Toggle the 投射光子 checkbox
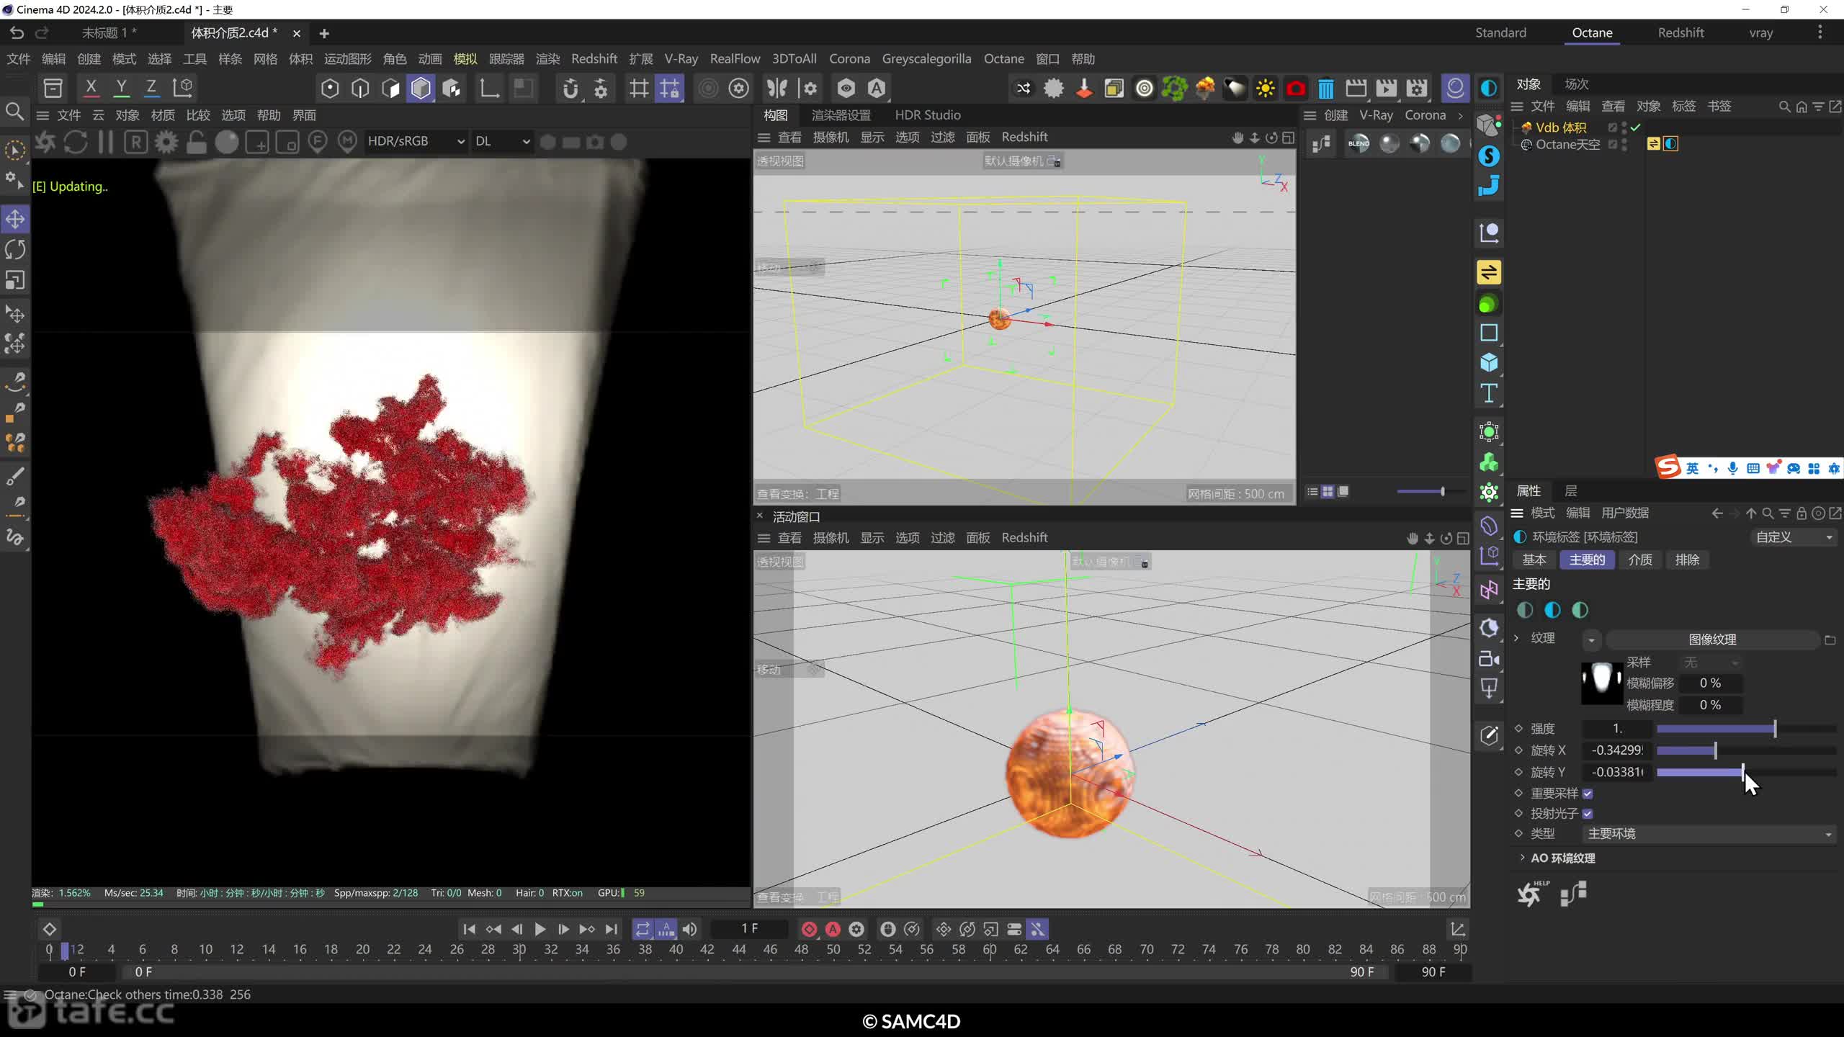Viewport: 1844px width, 1037px height. pos(1588,814)
